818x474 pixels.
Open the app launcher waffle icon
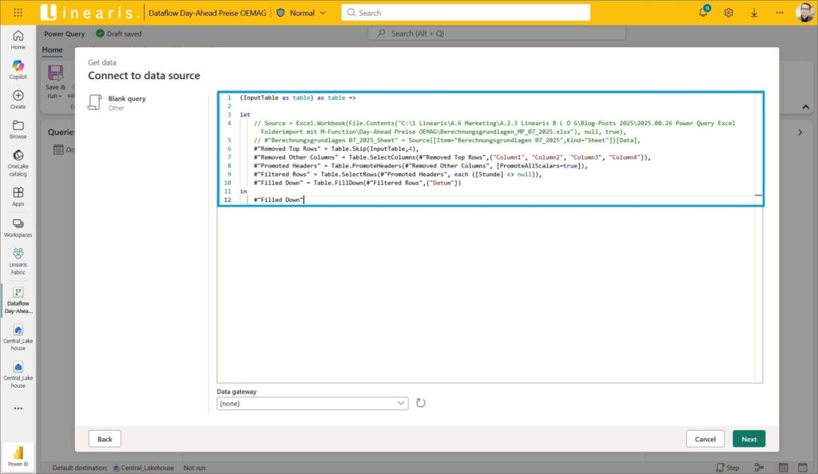click(18, 13)
